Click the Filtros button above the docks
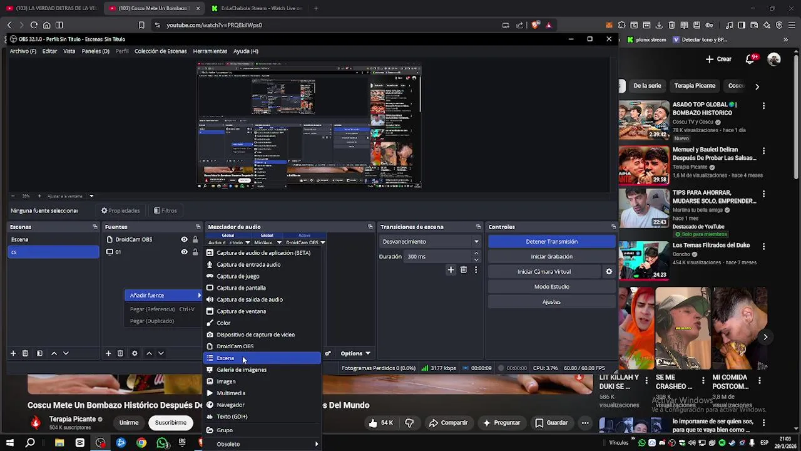 click(165, 210)
